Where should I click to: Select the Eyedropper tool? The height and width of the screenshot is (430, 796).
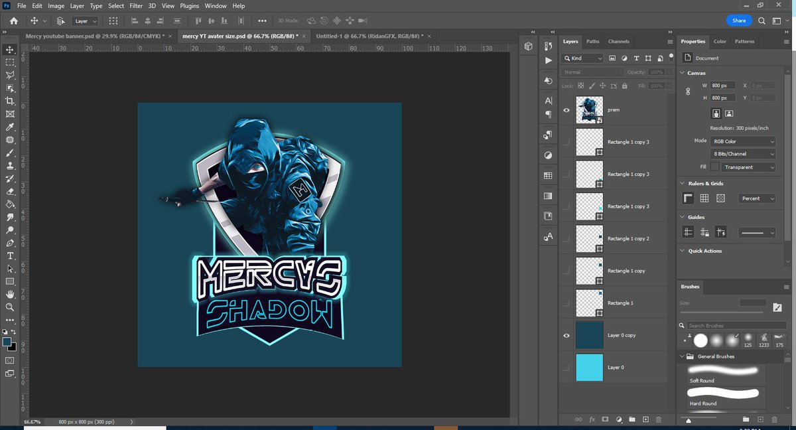click(x=9, y=127)
